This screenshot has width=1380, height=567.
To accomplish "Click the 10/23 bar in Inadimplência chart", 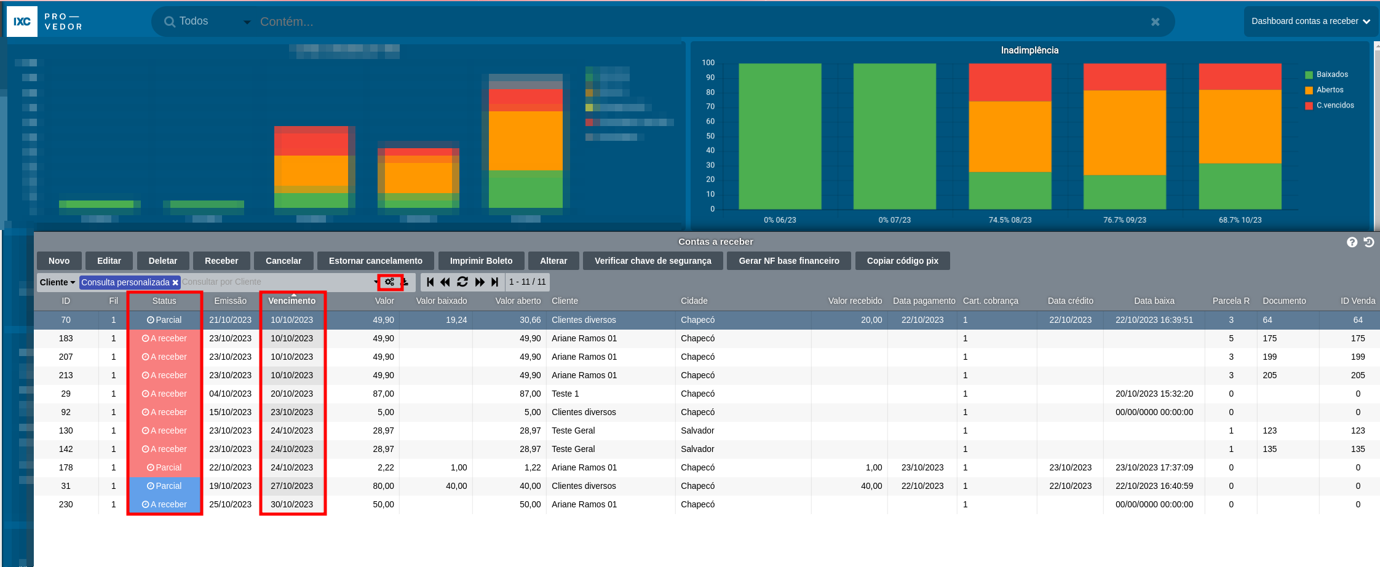I will tap(1240, 137).
